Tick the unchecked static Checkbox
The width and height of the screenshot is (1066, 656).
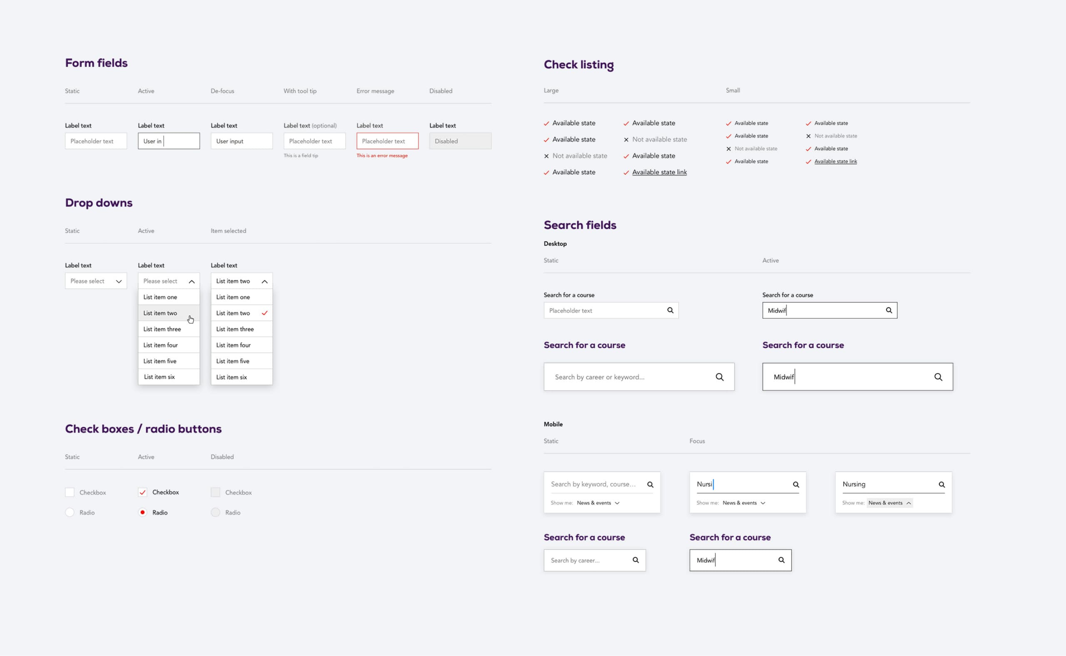[70, 492]
